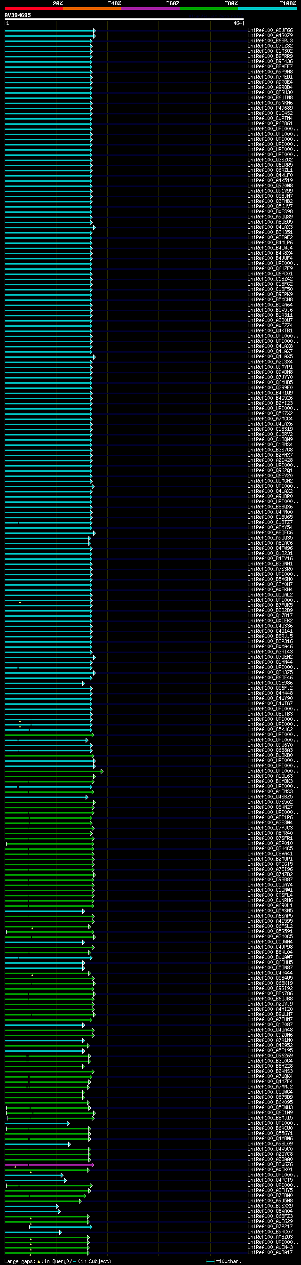Viewport: 301px width, 1265px height.
Task: Open the UniRef100_A3RI43 entry
Action: click(270, 652)
